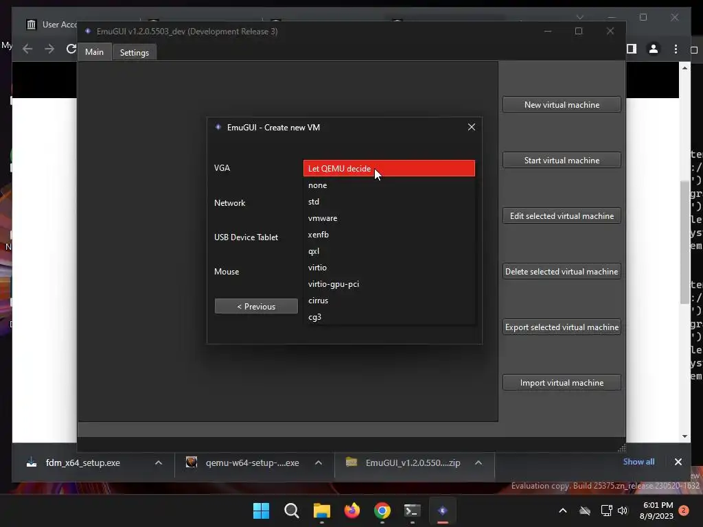
Task: Click Delete selected virtual machine
Action: [x=562, y=271]
